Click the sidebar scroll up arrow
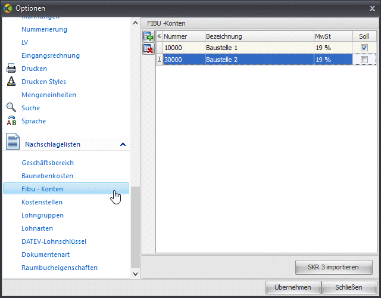 click(135, 23)
